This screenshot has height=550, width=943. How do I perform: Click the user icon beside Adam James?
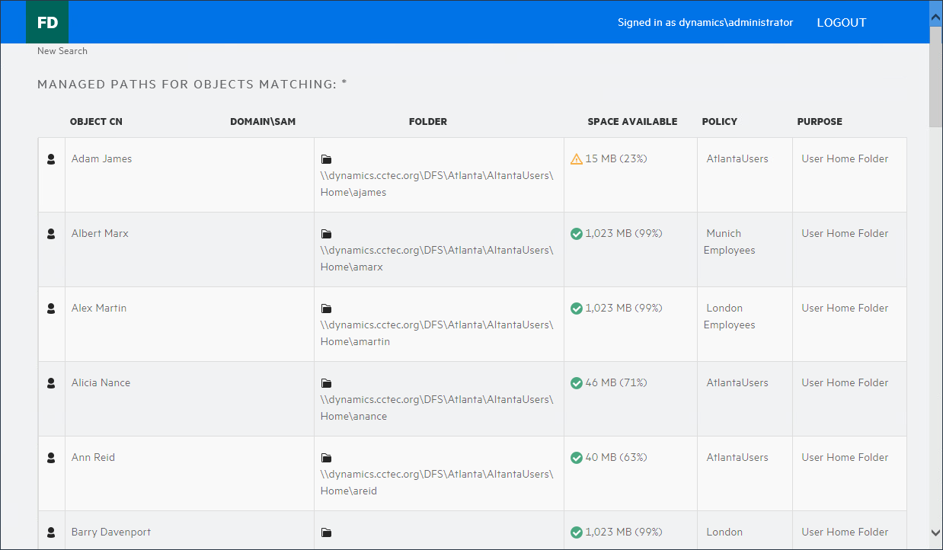coord(51,159)
